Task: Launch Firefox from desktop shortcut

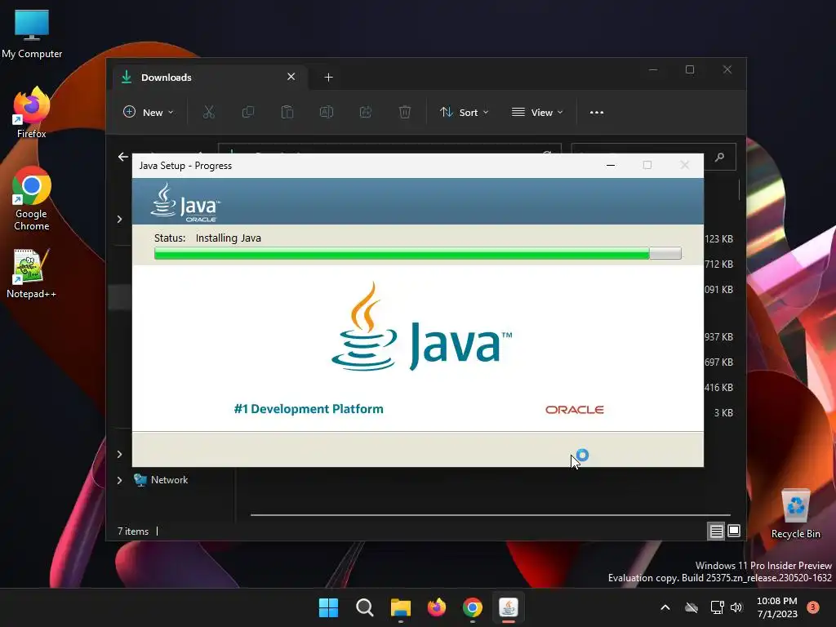Action: [32, 113]
